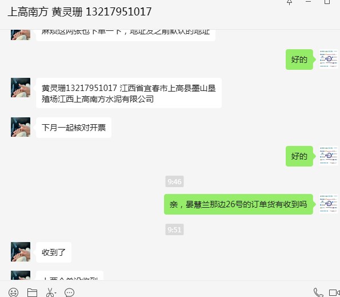
Task: Expand the scissors tool dropdown arrow
Action: tap(55, 293)
